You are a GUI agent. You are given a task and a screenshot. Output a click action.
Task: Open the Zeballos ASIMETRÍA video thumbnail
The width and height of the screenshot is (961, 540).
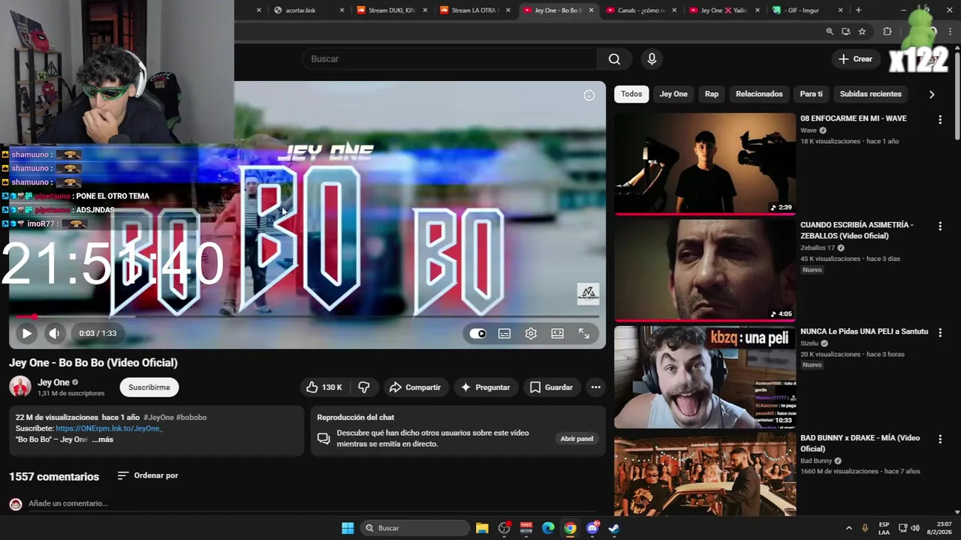click(x=705, y=270)
